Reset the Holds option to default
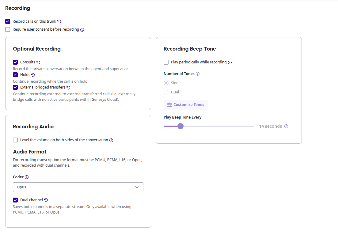338x246 pixels. coord(33,75)
